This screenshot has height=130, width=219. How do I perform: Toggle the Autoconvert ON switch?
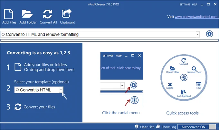(x=197, y=127)
